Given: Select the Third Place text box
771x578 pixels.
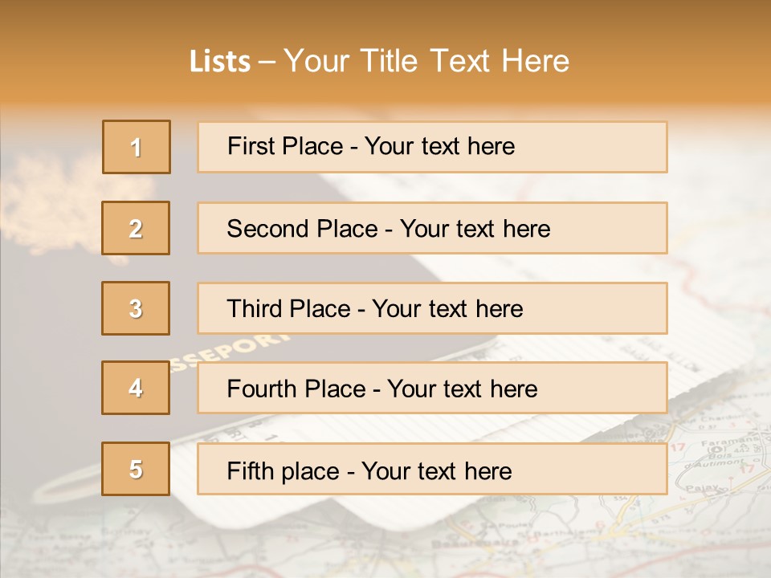Looking at the screenshot, I should click(x=432, y=308).
